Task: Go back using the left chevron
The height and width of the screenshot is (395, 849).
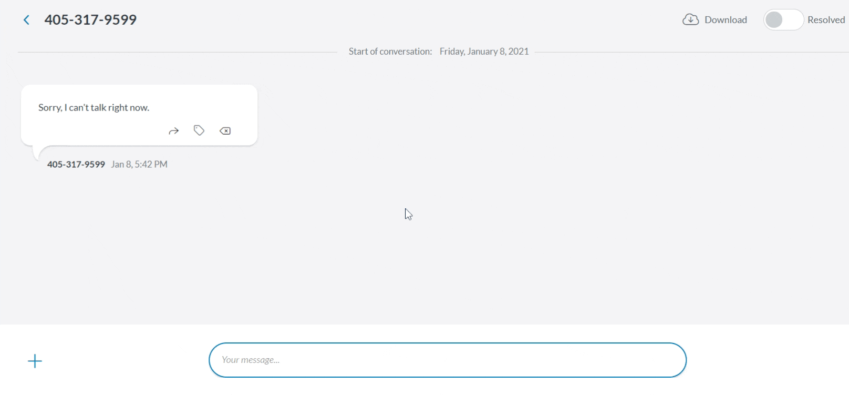Action: tap(26, 19)
